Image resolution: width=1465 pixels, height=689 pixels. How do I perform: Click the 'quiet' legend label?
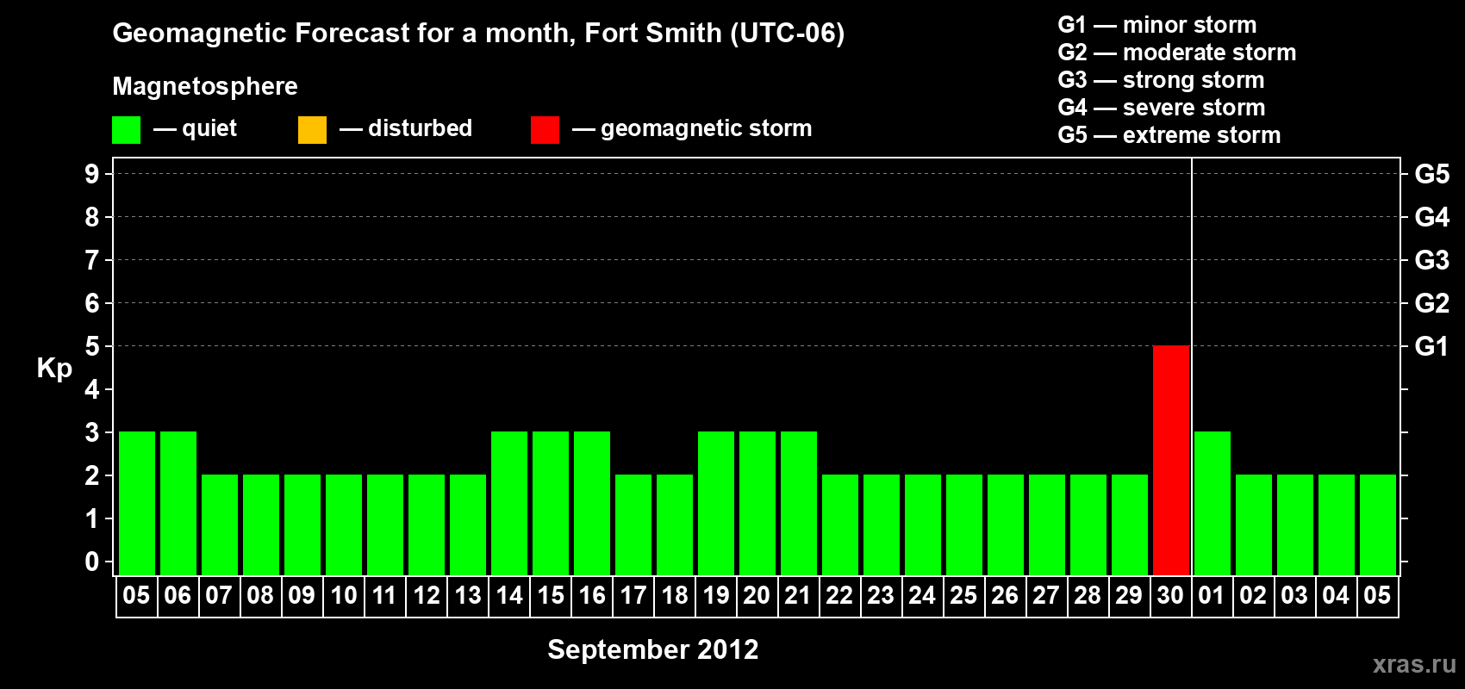(209, 128)
